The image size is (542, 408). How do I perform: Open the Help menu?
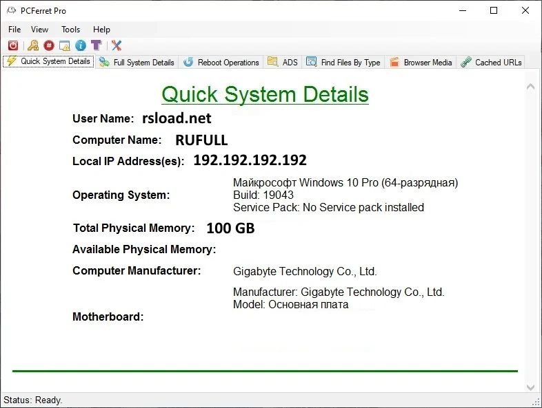click(x=101, y=30)
